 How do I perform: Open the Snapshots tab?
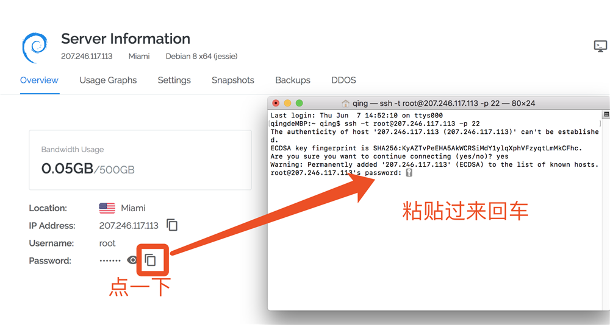coord(233,80)
